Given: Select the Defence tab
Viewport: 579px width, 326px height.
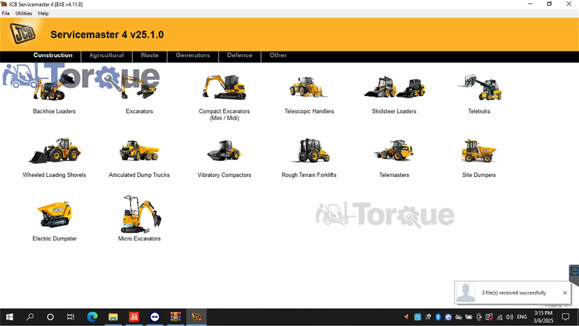Looking at the screenshot, I should coord(240,55).
